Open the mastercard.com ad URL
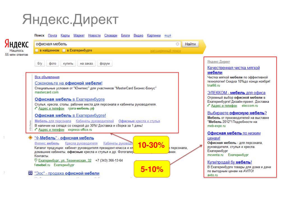 [47, 92]
